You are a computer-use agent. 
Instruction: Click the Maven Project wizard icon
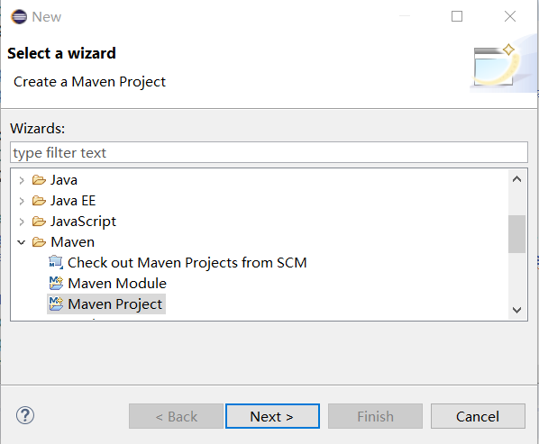point(56,304)
